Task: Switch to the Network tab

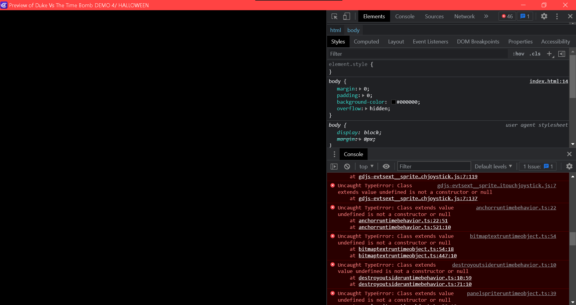Action: 464,16
